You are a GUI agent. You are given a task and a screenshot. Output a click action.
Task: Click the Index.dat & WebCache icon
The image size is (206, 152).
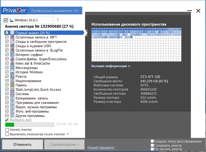[12, 63]
